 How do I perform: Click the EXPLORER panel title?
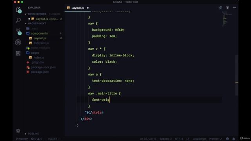coord(34,8)
